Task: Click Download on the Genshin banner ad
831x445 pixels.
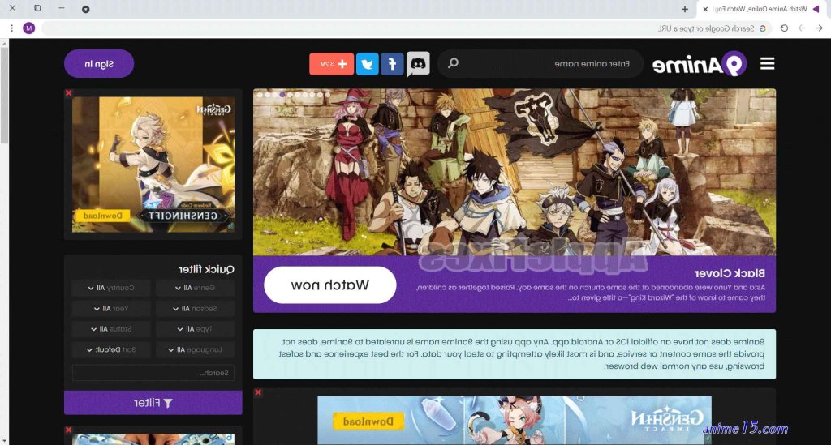Action: pyautogui.click(x=368, y=421)
